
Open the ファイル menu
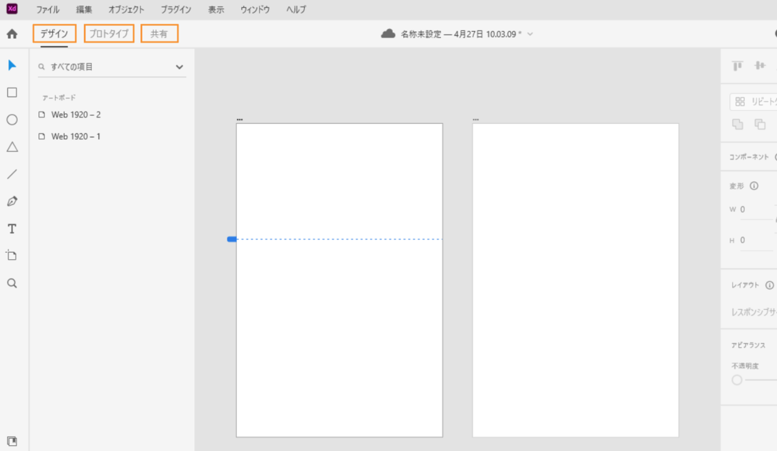pos(48,10)
